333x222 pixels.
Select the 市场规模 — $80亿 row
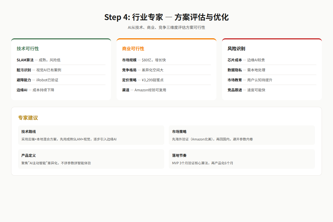pyautogui.click(x=167, y=60)
